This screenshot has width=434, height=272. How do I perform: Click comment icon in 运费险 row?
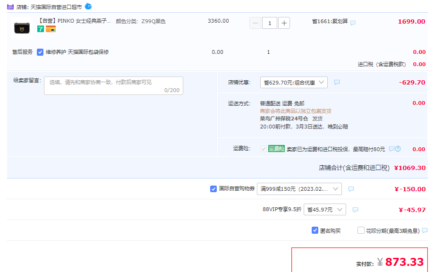point(391,149)
